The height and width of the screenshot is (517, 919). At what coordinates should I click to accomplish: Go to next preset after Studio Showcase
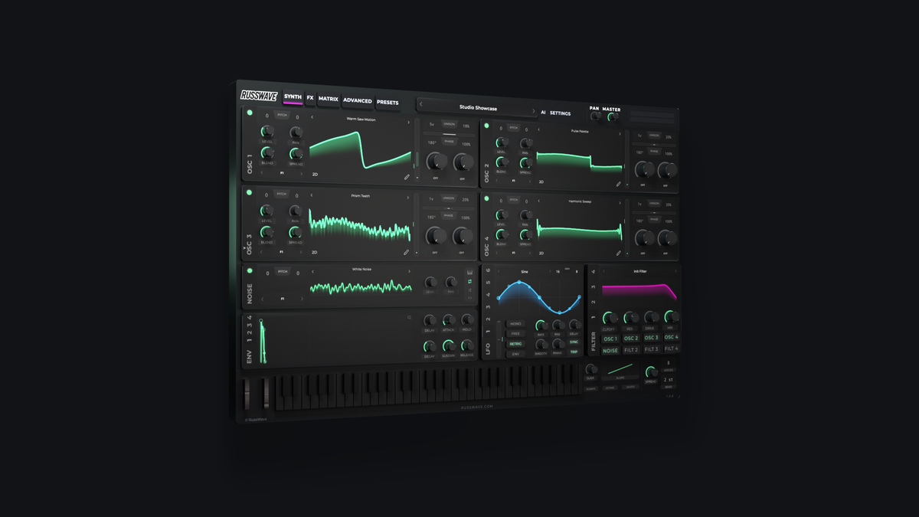pos(534,111)
